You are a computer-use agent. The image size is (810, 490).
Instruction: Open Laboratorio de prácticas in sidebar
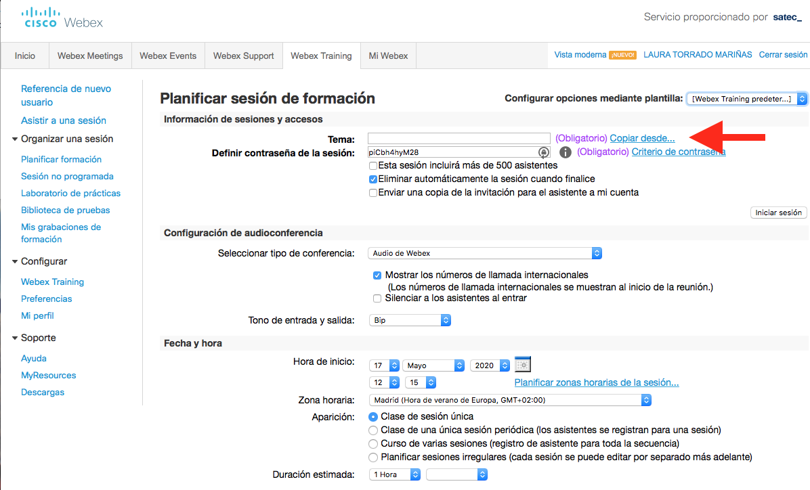point(70,194)
